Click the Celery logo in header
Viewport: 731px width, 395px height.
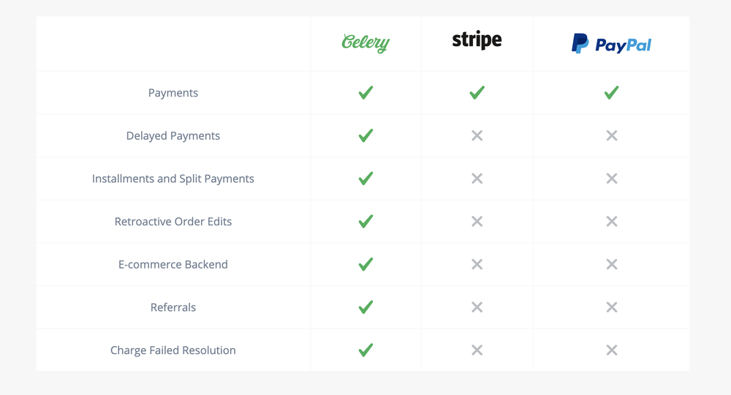click(x=365, y=43)
